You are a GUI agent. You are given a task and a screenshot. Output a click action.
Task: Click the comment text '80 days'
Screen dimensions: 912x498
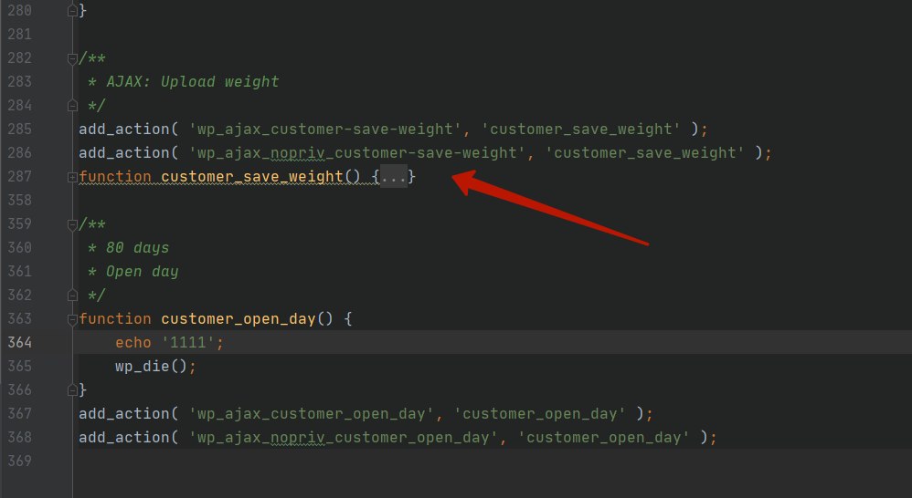click(138, 248)
